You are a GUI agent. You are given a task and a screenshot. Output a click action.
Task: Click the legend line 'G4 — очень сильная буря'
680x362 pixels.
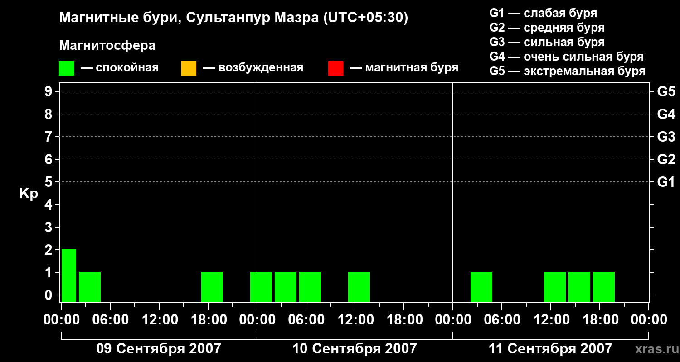tap(567, 57)
